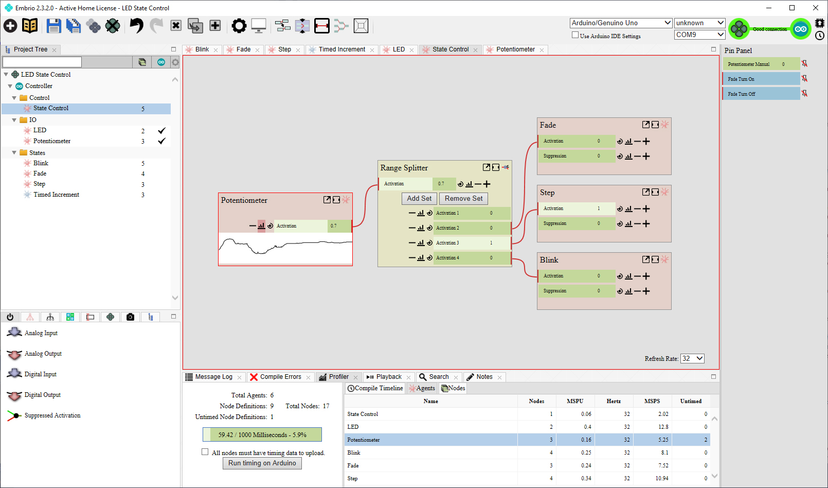Select the hierarchy tree palette tab
The height and width of the screenshot is (488, 828).
pyautogui.click(x=50, y=317)
